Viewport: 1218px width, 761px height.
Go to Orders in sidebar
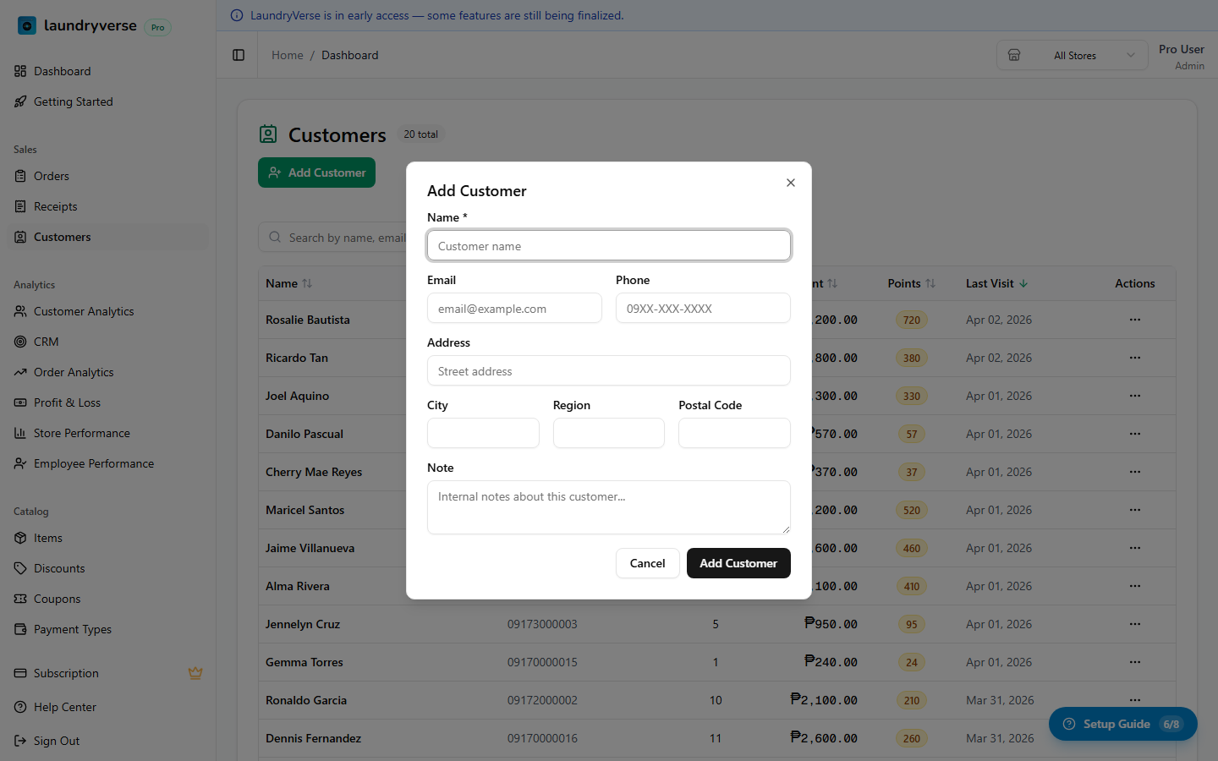[x=52, y=176]
